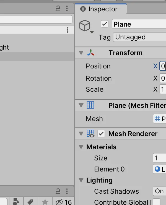This screenshot has height=205, width=166.
Task: Open the Hierarchy panel three-dot menu
Action: coord(67,8)
